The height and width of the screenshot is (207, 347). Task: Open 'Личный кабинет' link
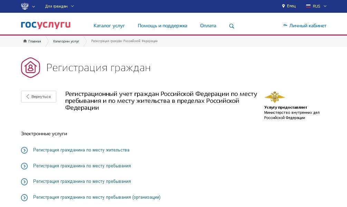coord(308,26)
